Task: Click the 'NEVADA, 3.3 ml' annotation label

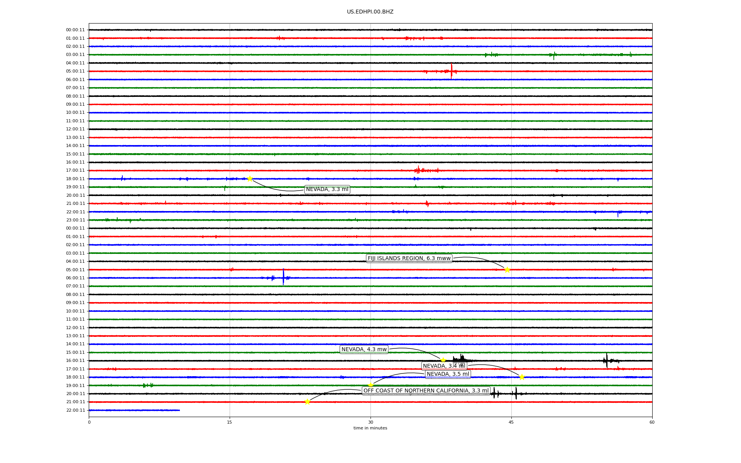Action: tap(327, 189)
